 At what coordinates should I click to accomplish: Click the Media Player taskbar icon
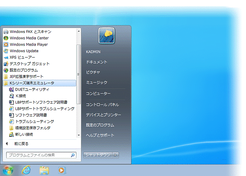(x=62, y=170)
